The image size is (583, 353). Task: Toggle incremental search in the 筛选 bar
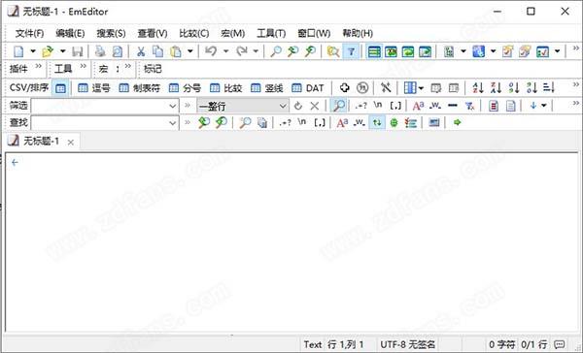pyautogui.click(x=339, y=106)
